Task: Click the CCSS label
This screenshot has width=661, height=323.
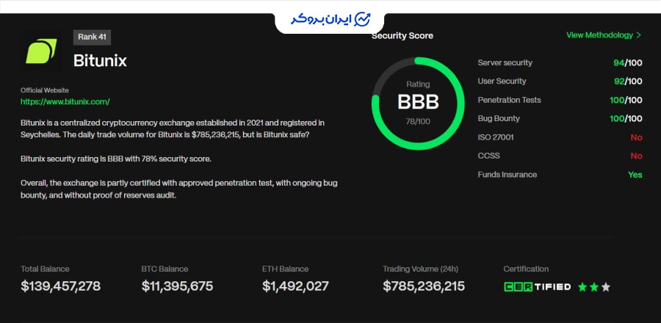Action: point(488,156)
